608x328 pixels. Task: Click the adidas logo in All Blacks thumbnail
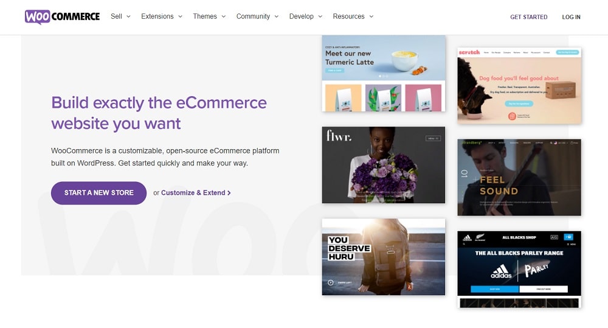tap(501, 271)
